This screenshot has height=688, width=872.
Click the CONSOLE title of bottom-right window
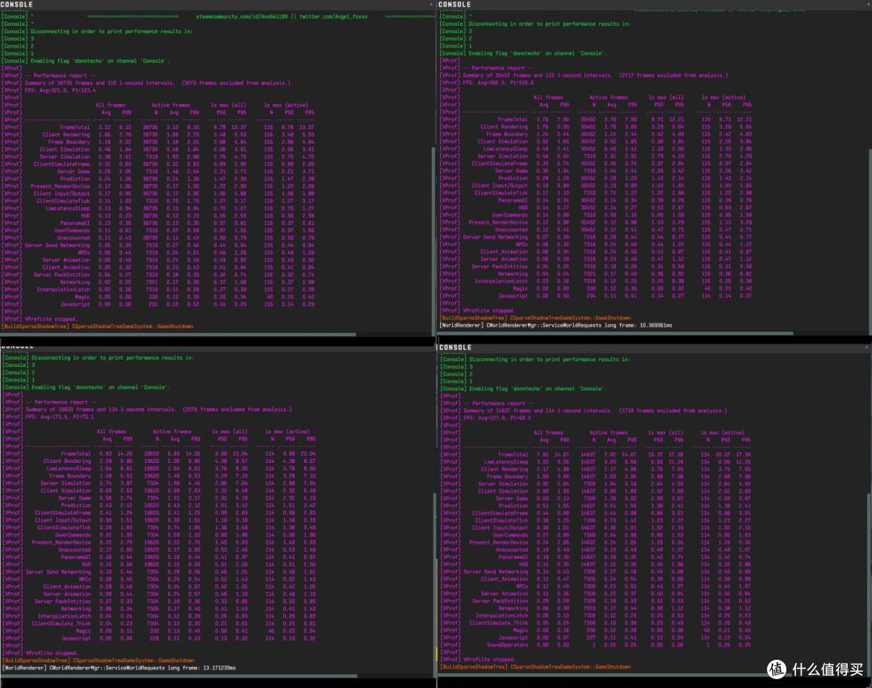pyautogui.click(x=455, y=348)
